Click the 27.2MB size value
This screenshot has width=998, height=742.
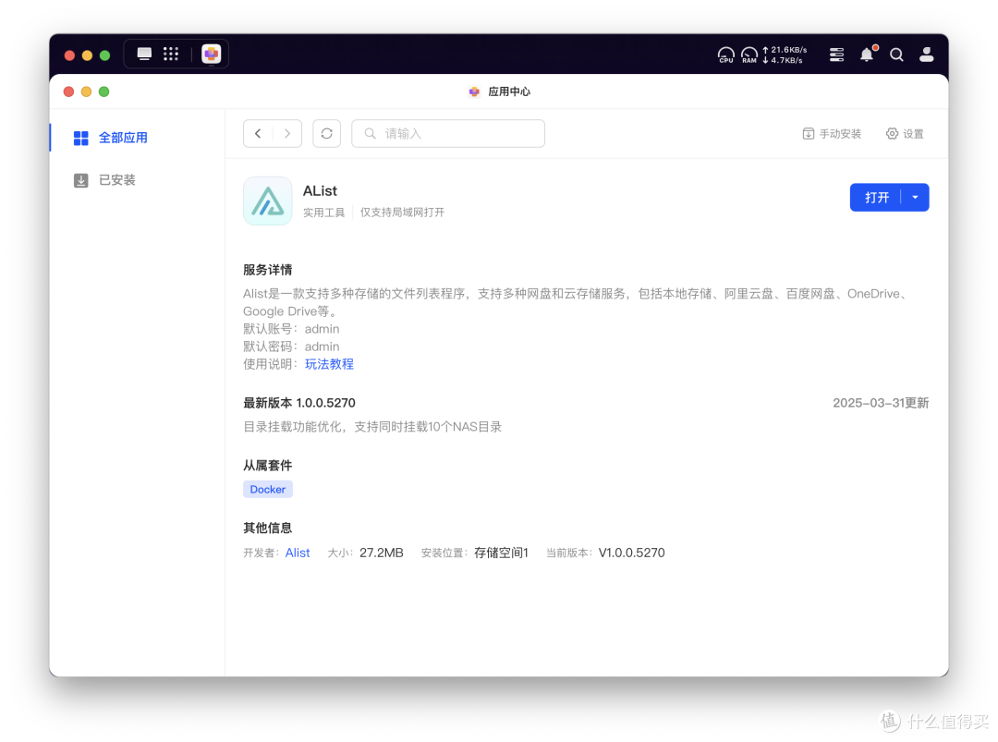click(382, 553)
